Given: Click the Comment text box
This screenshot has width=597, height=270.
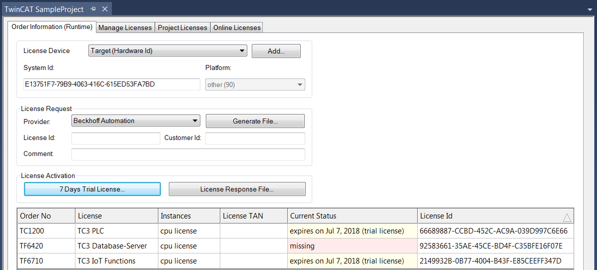Looking at the screenshot, I should pos(188,154).
